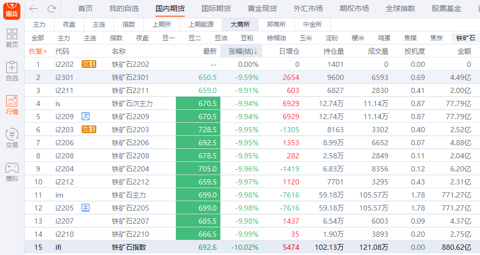The image size is (480, 255).
Task: Select the 焦煤 commodity tab
Action: [410, 38]
